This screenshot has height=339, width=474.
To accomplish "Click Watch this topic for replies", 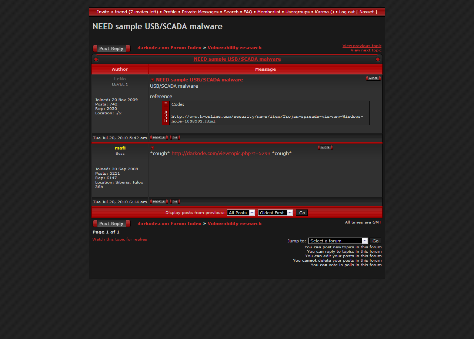I will 120,239.
